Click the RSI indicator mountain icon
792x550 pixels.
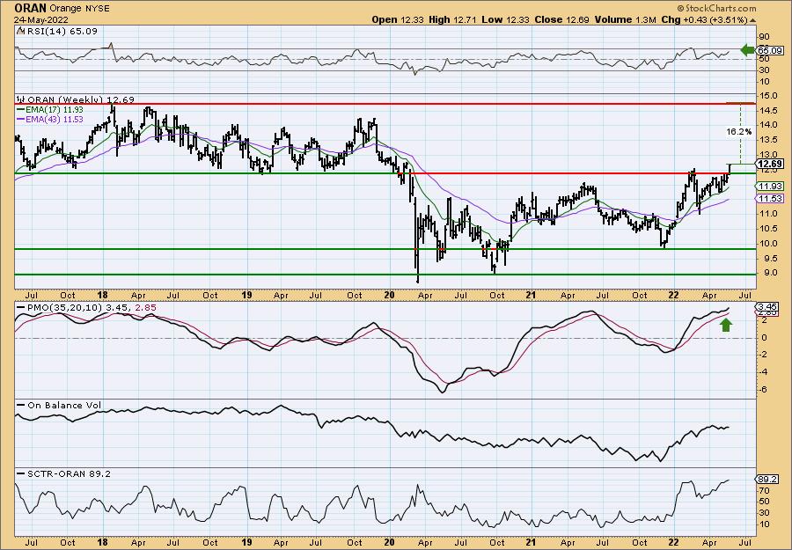click(x=19, y=31)
